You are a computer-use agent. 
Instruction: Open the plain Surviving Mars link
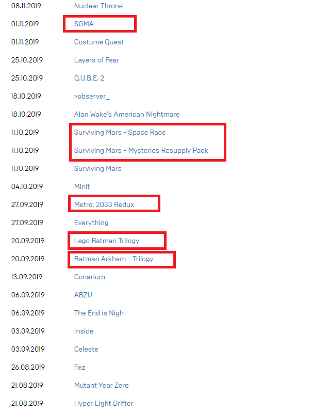click(98, 168)
